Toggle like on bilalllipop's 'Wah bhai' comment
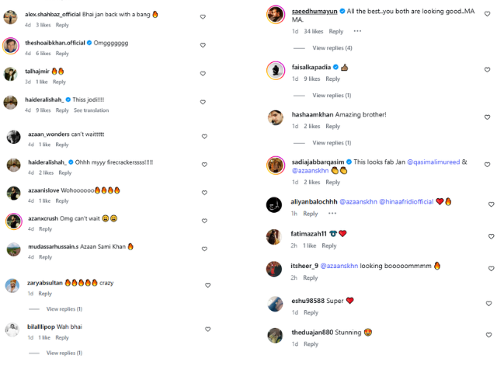The height and width of the screenshot is (373, 497). 207,329
